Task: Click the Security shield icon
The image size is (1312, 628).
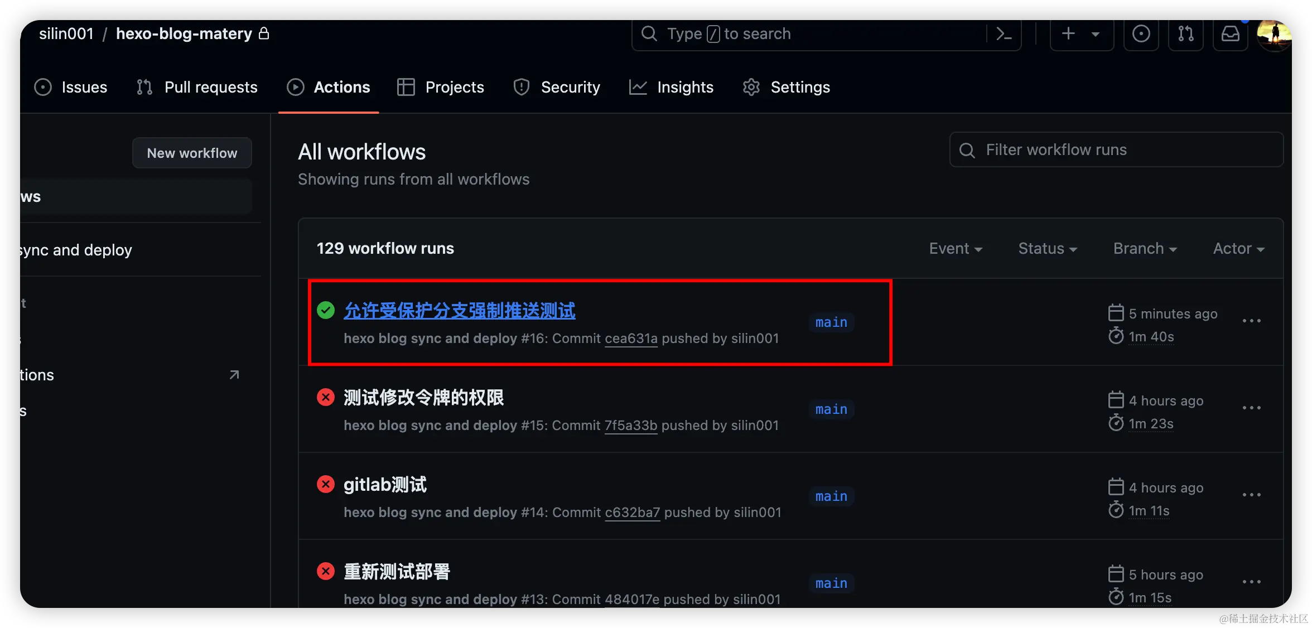Action: tap(520, 87)
